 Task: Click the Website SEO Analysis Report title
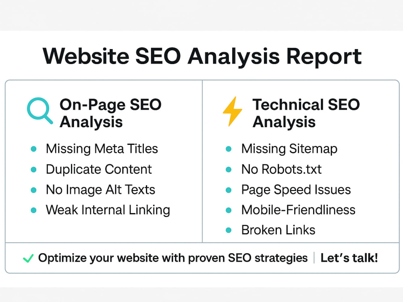coord(202,56)
